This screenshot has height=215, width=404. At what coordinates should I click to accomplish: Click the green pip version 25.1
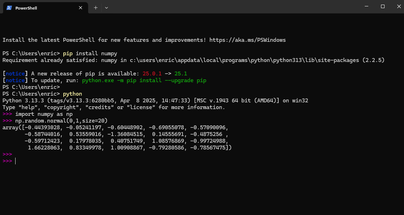(x=181, y=74)
